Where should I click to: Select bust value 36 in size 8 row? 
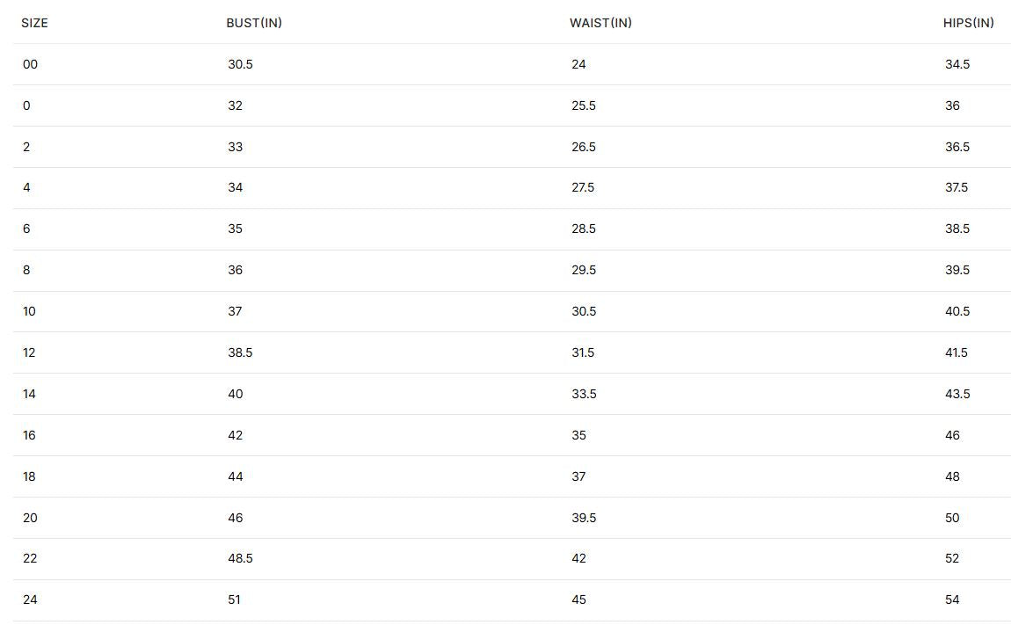pos(235,270)
